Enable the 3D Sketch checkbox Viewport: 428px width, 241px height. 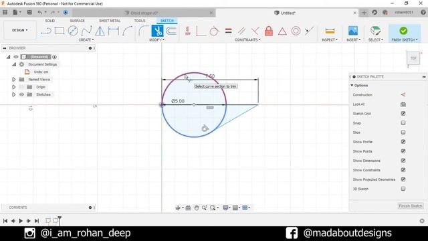[403, 189]
